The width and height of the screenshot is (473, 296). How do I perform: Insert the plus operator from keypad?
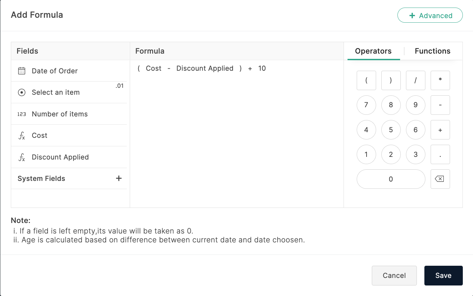point(440,130)
